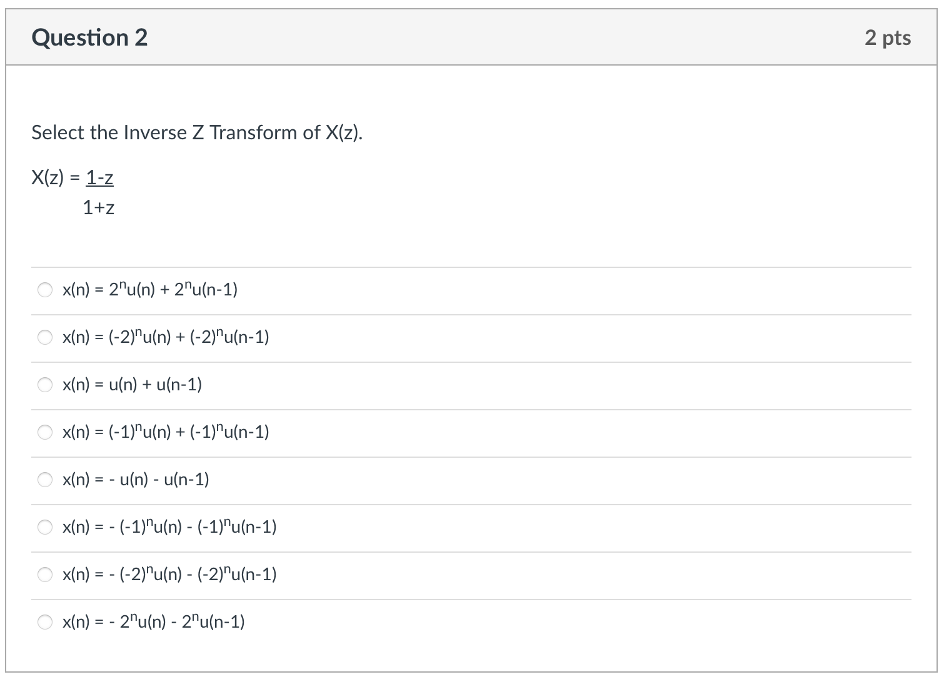Viewport: 939px width, 677px height.
Task: Click the question prompt text
Action: click(x=198, y=132)
